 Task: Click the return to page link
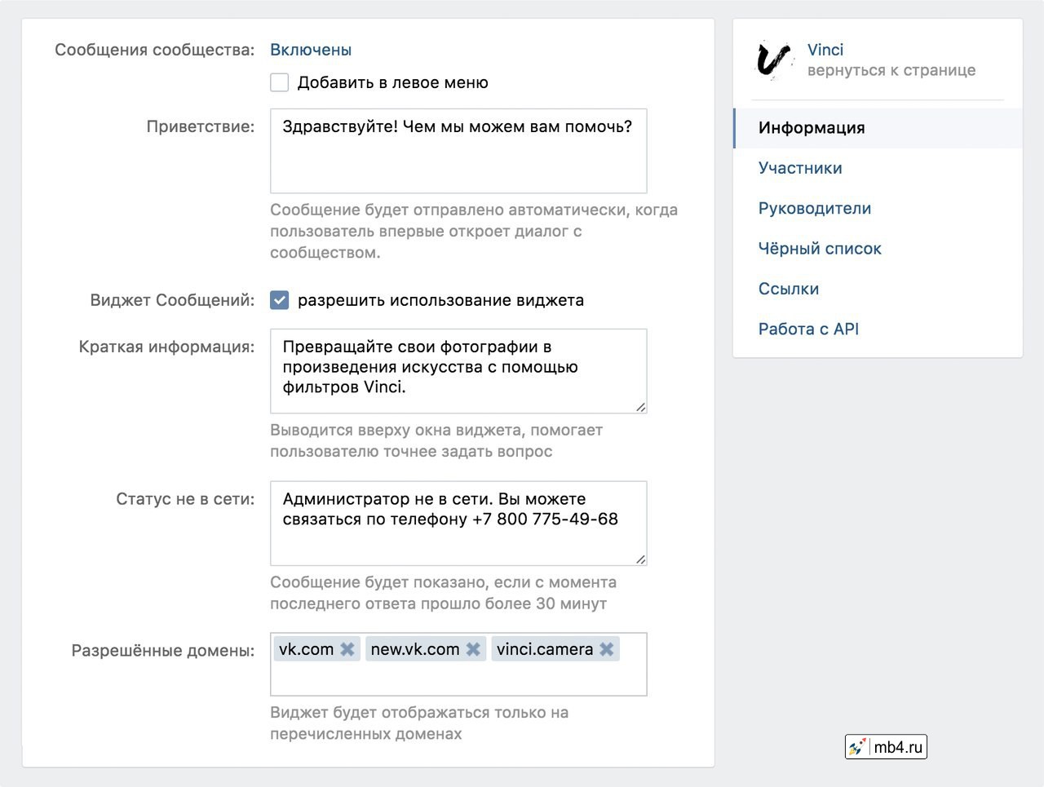(891, 70)
